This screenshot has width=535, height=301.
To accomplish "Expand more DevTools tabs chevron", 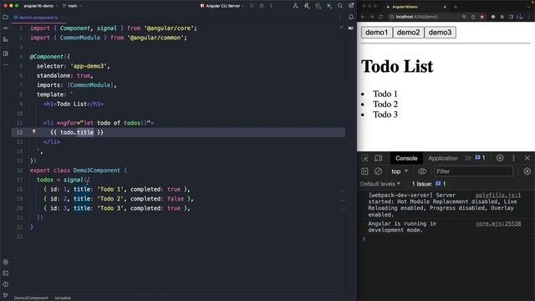I will (x=468, y=158).
